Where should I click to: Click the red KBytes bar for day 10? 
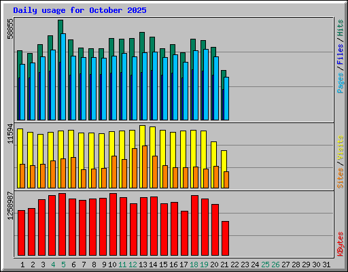pyautogui.click(x=114, y=224)
